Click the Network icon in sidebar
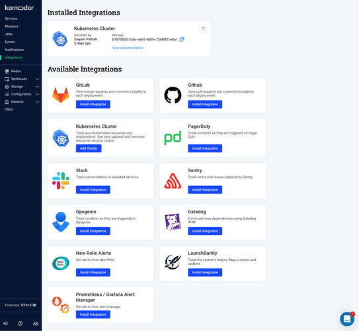This screenshot has width=359, height=331. click(x=7, y=102)
